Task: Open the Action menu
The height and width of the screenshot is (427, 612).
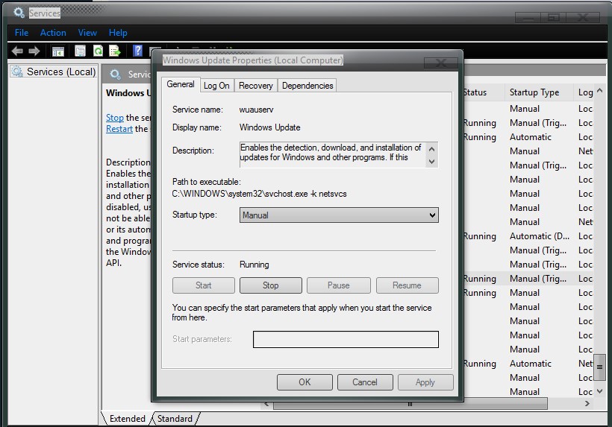Action: [53, 33]
